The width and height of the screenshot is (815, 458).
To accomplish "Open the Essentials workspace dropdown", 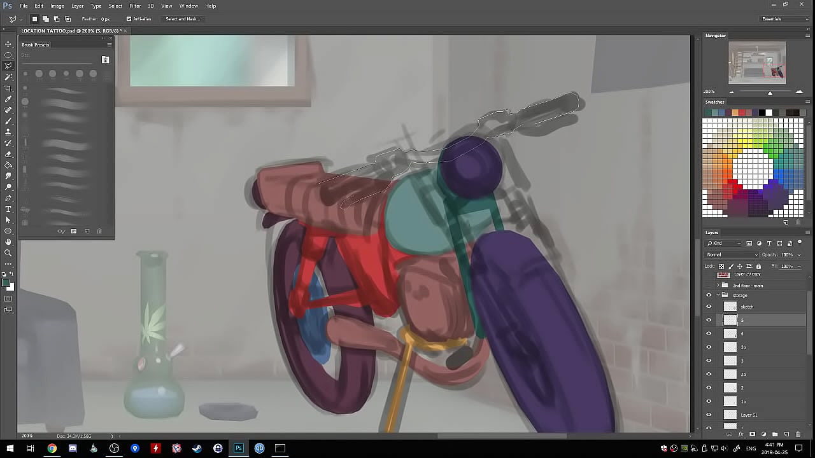I will [784, 19].
